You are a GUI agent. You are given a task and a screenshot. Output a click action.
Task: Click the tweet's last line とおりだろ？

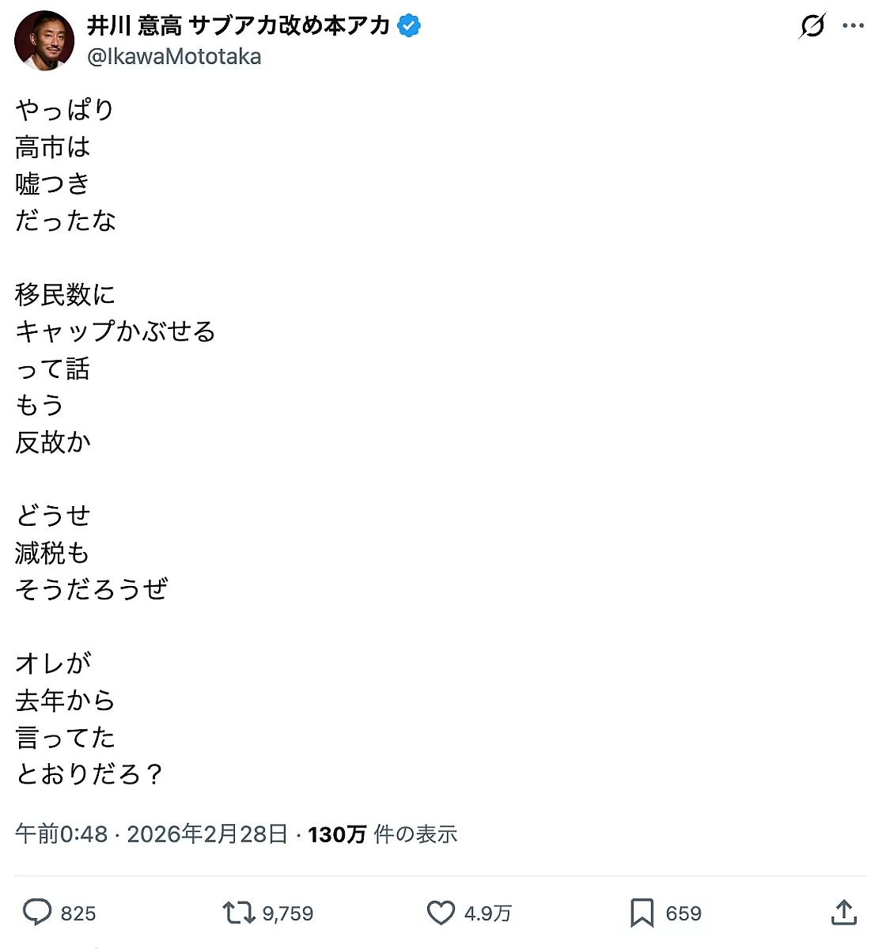(x=89, y=774)
